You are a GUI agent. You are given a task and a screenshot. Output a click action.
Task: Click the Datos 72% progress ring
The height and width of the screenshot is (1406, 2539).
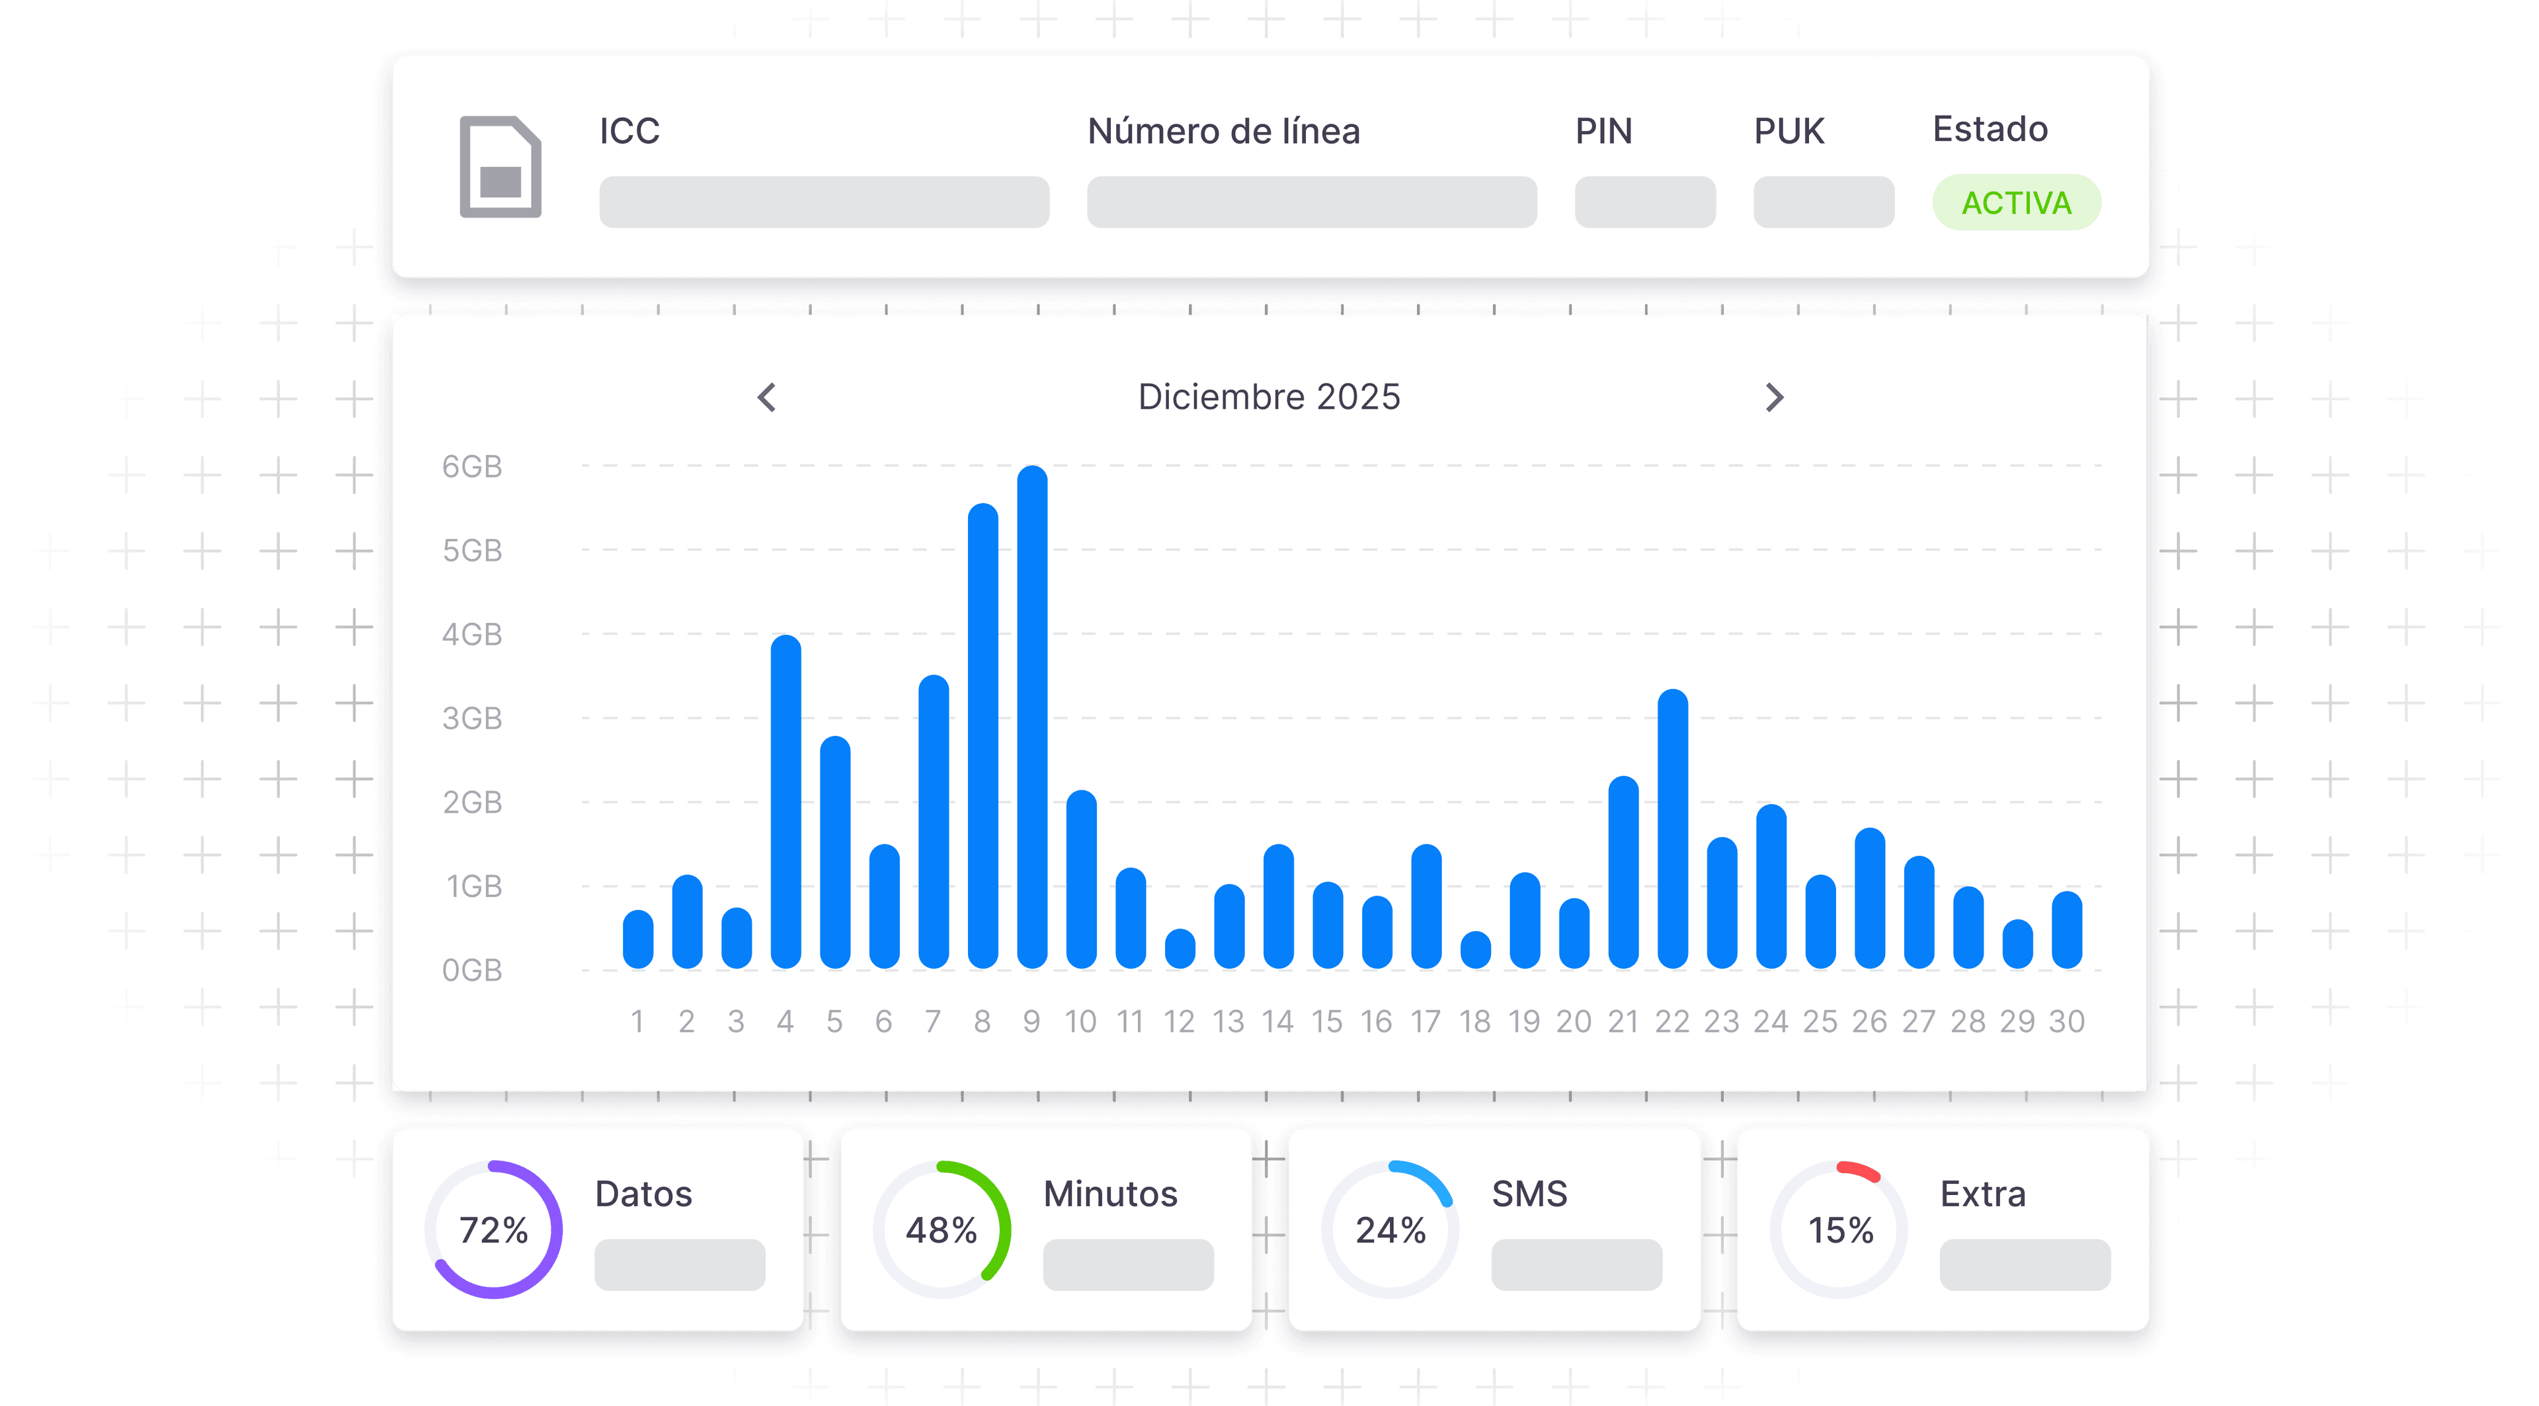tap(494, 1229)
